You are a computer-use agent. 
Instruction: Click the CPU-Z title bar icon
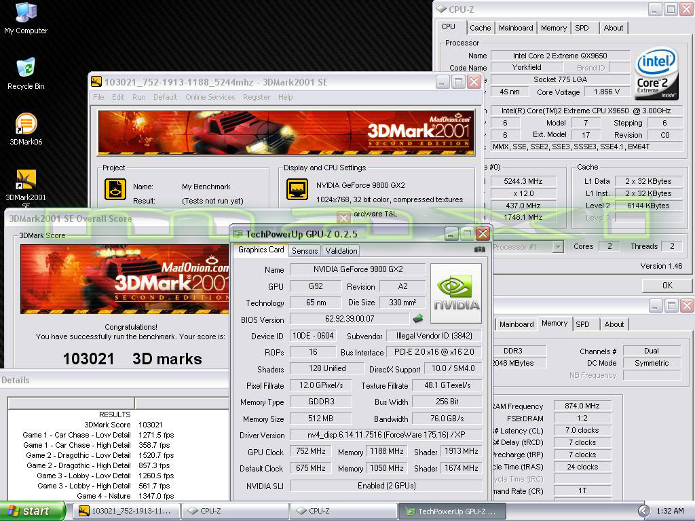(x=441, y=9)
